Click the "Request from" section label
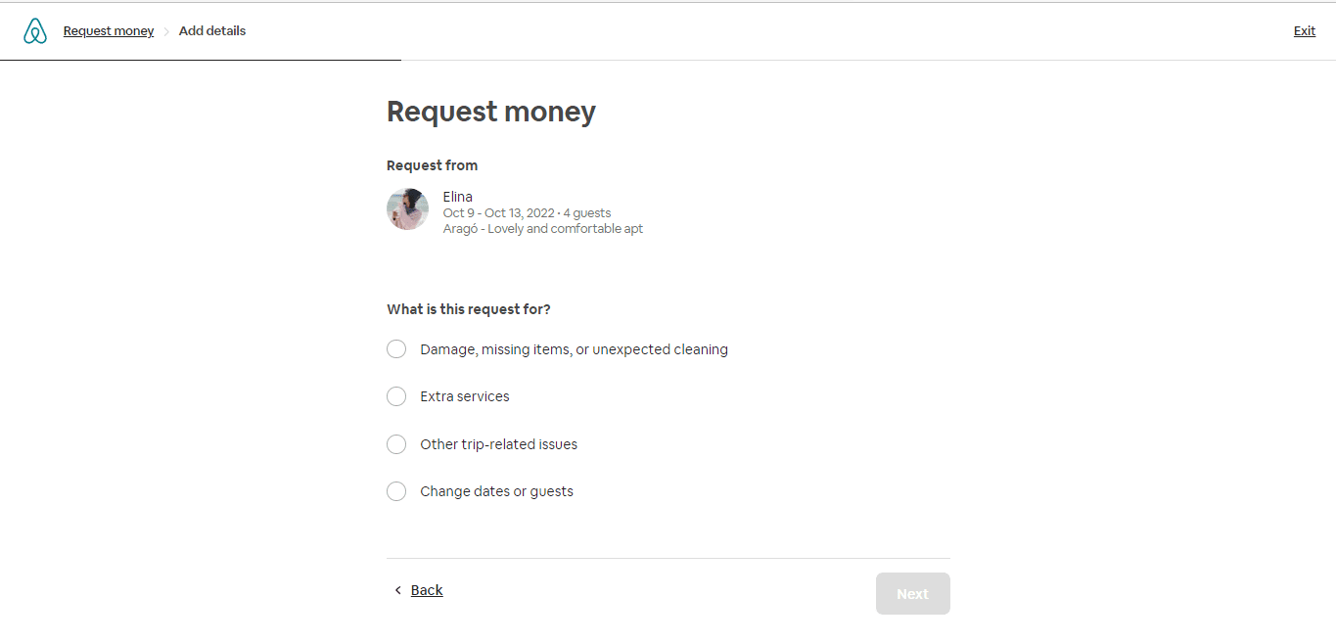1336x643 pixels. 432,164
